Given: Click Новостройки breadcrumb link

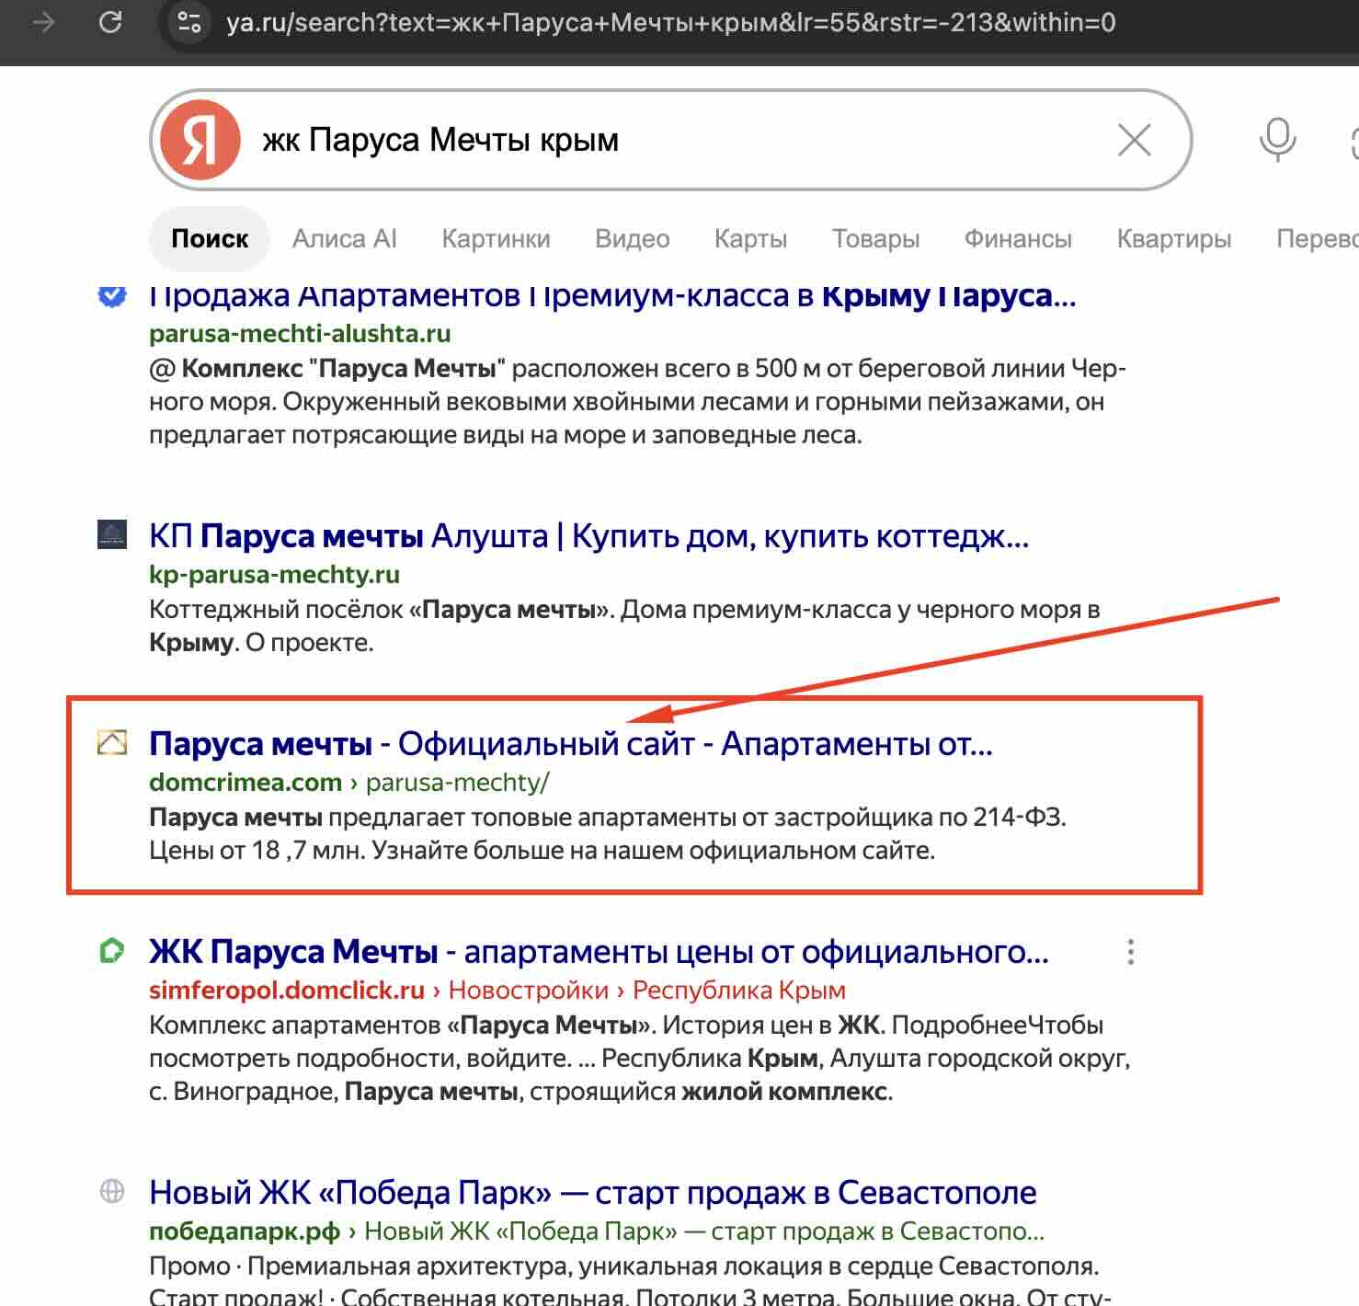Looking at the screenshot, I should point(529,990).
